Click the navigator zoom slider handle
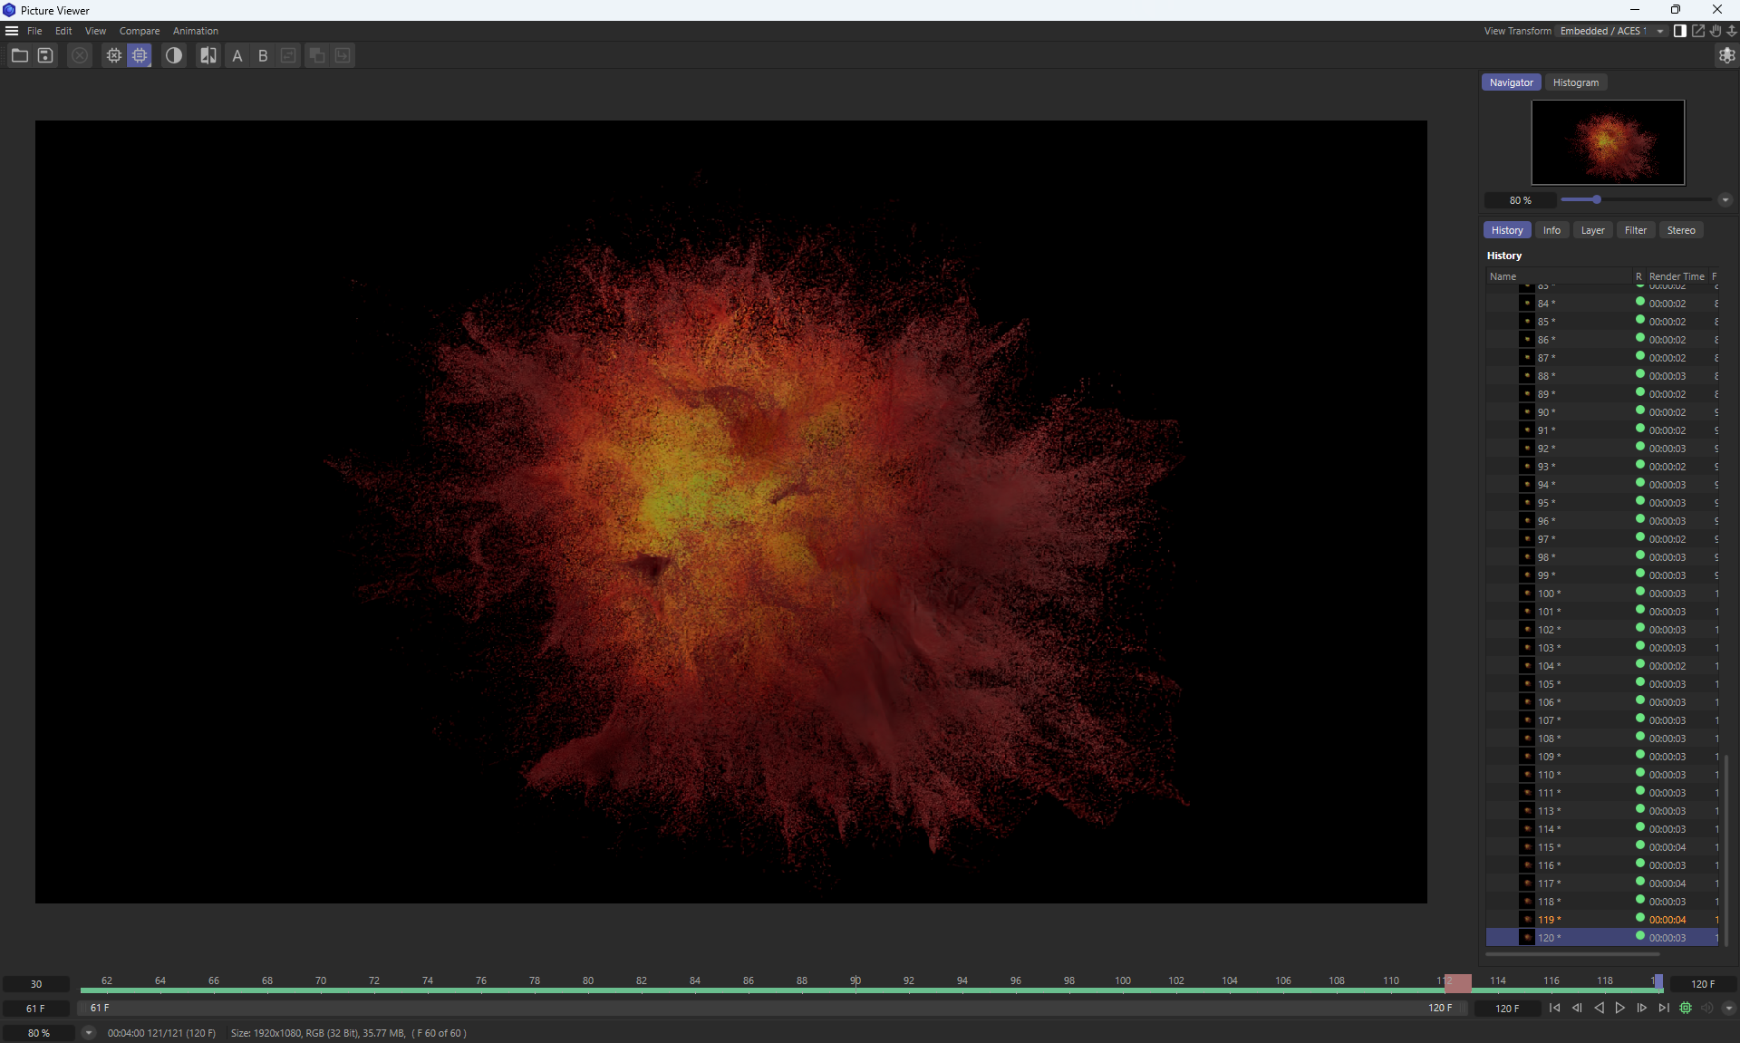The image size is (1740, 1043). point(1597,200)
